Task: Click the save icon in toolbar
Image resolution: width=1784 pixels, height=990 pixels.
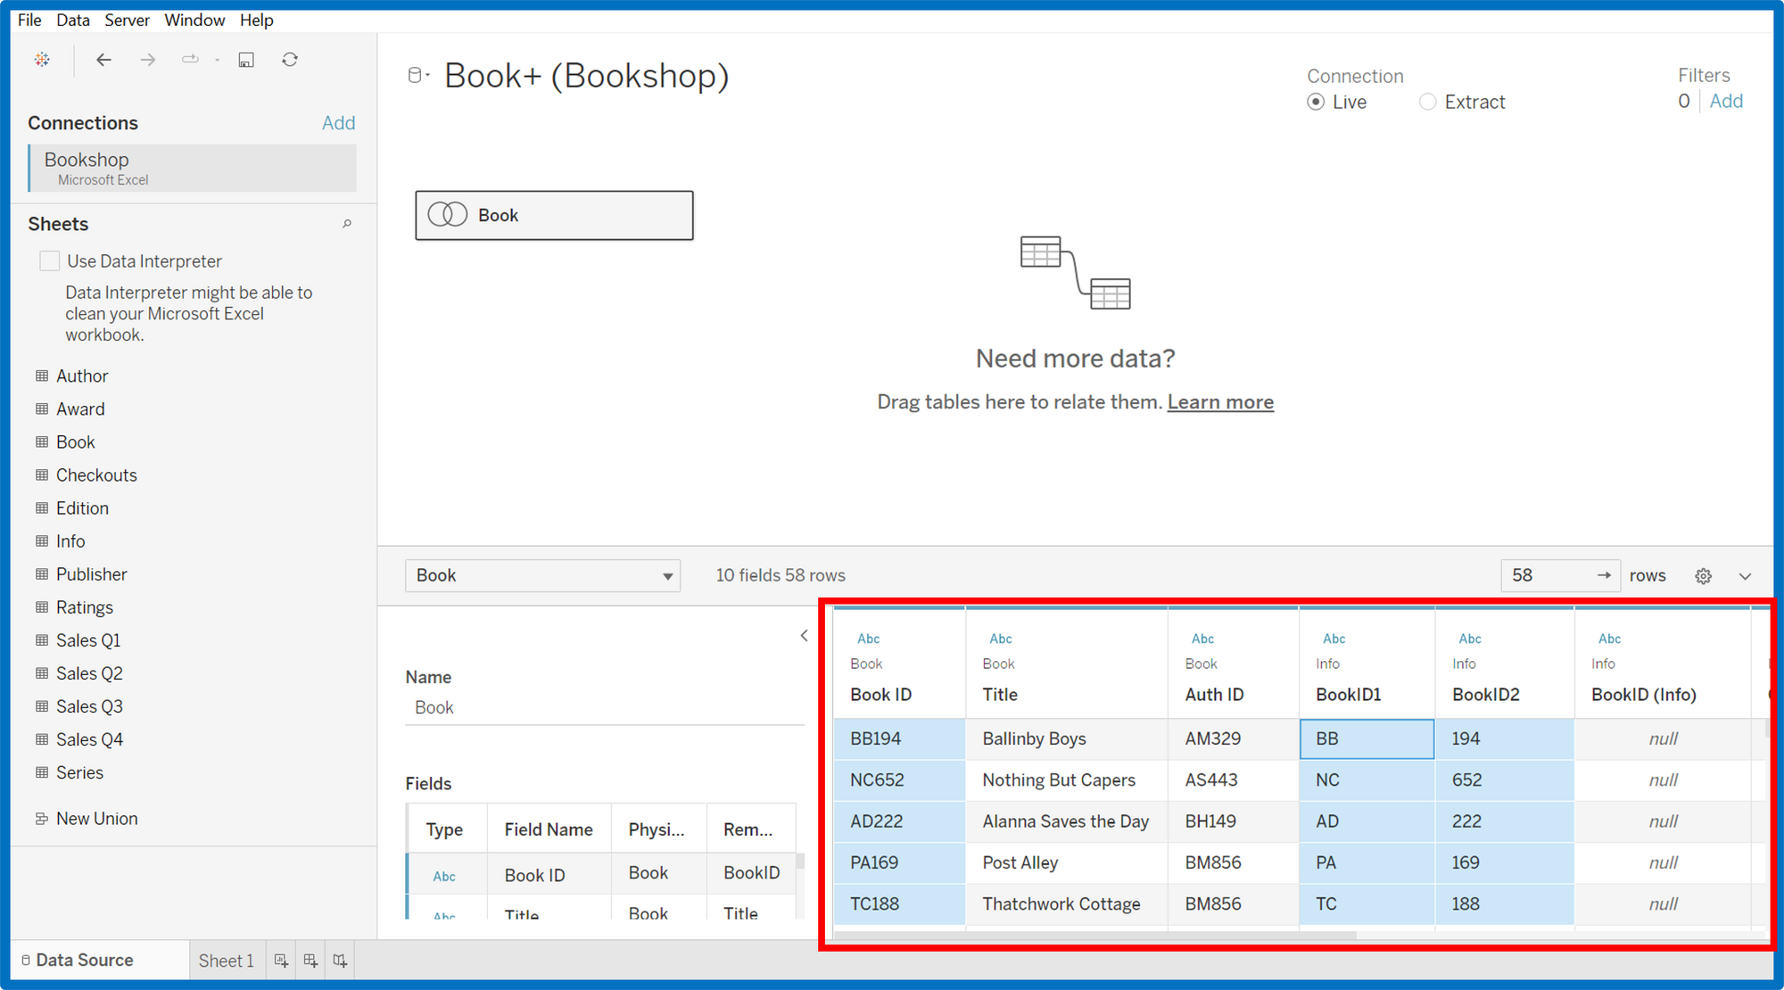Action: [x=246, y=60]
